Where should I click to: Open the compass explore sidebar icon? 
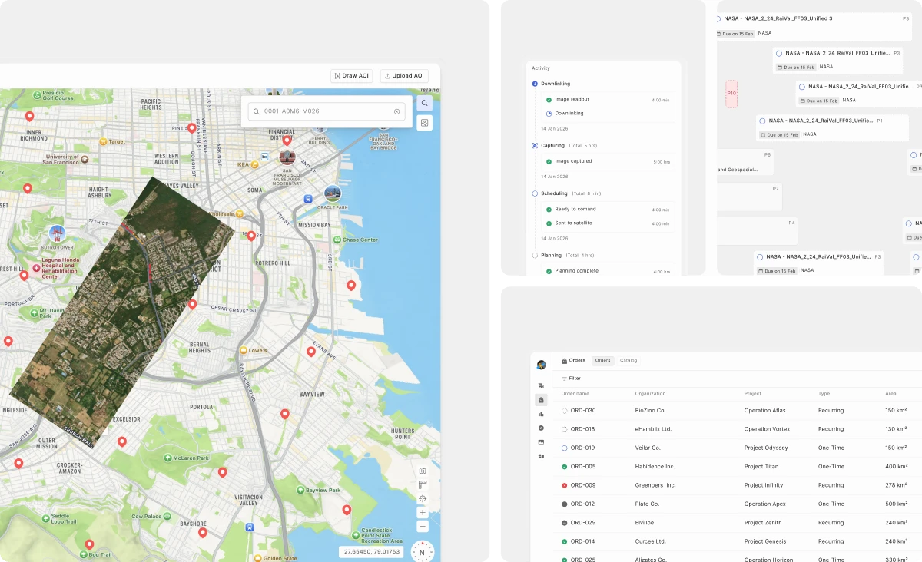[x=541, y=428]
